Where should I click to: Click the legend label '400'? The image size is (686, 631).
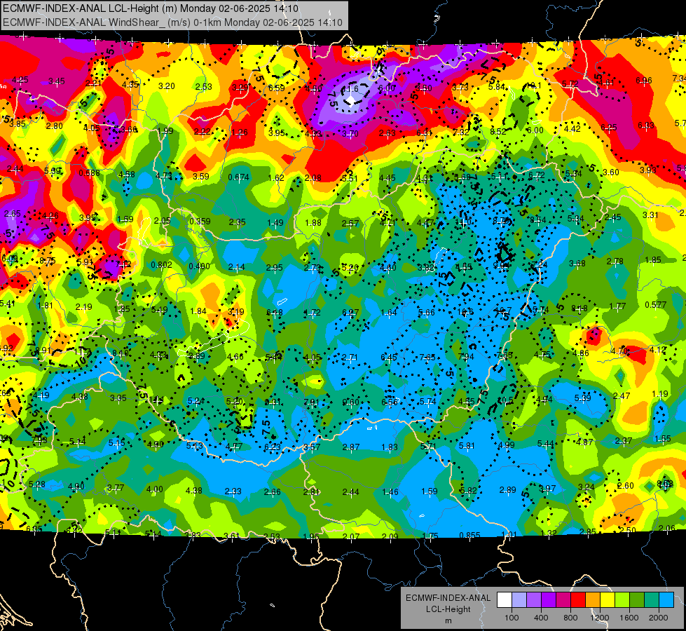coord(541,618)
